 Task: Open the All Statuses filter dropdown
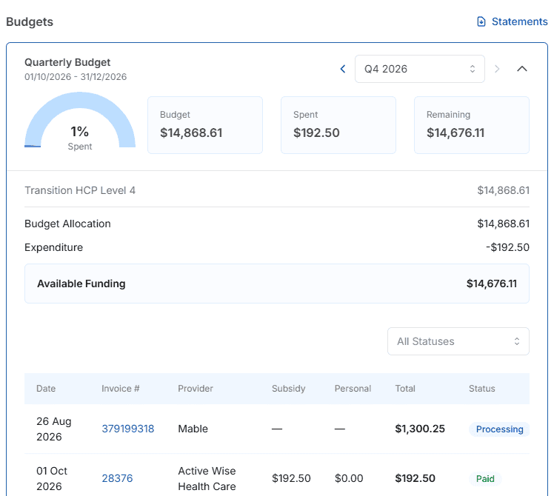pos(458,341)
